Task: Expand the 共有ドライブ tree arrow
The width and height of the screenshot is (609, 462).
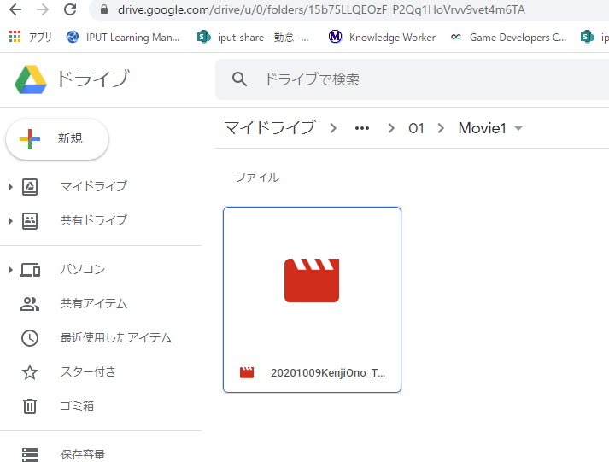Action: [10, 221]
